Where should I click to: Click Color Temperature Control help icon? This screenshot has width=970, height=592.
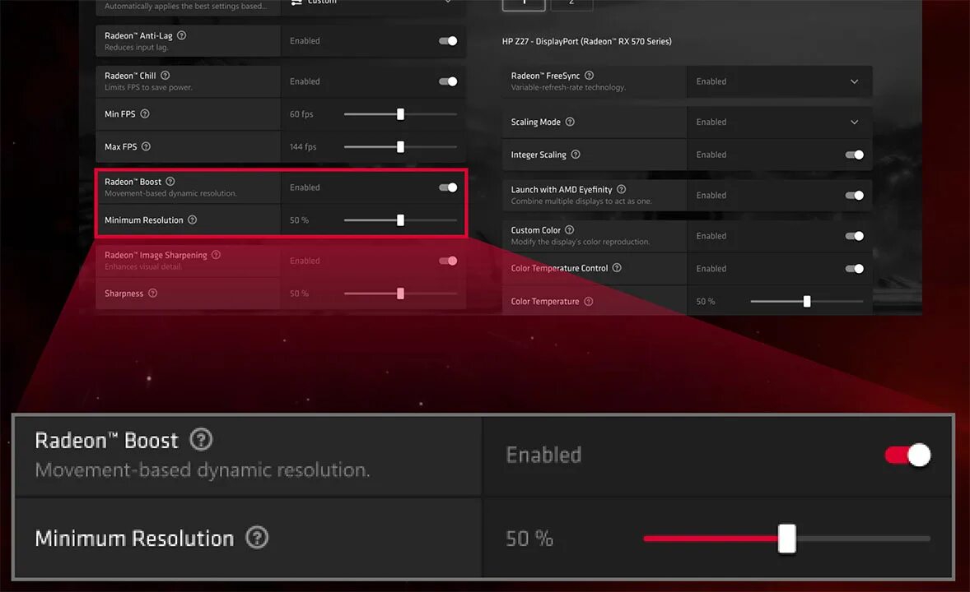[x=617, y=267]
